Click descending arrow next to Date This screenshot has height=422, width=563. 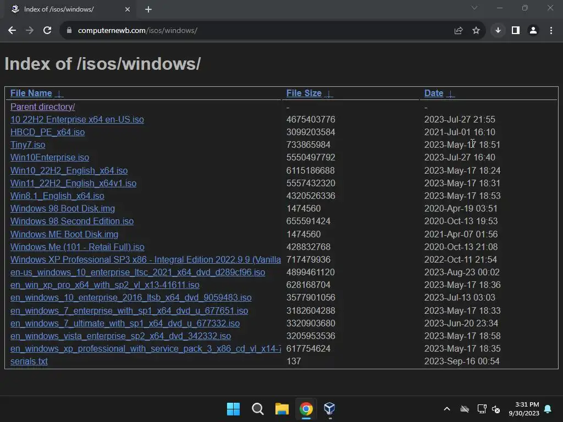click(x=450, y=94)
